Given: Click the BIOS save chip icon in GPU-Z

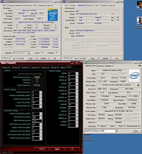Looking at the screenshot, I should click(138, 85).
